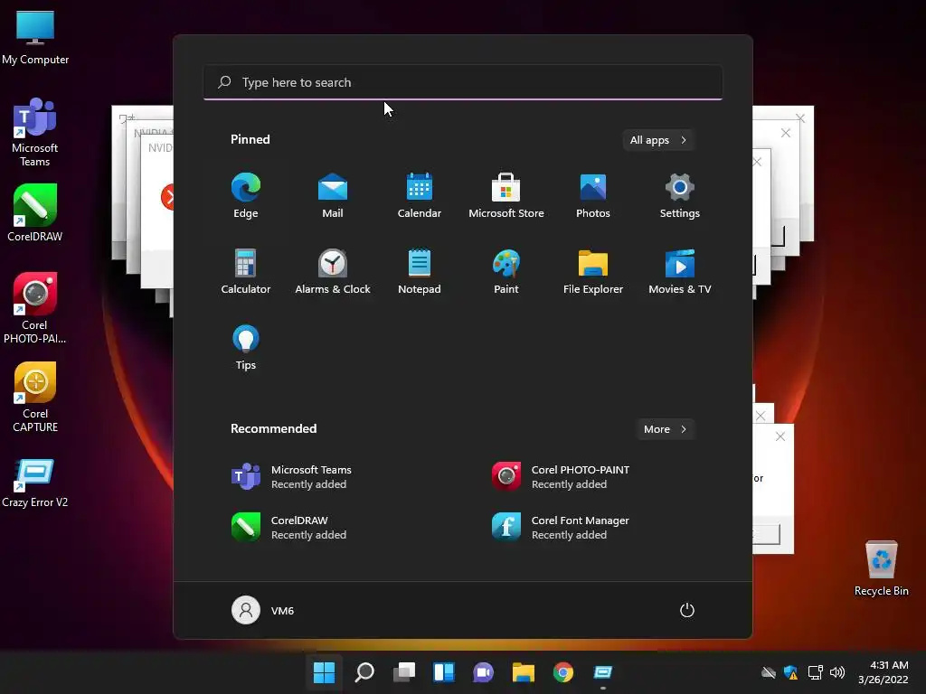
Task: Launch the Mail app
Action: (x=333, y=195)
